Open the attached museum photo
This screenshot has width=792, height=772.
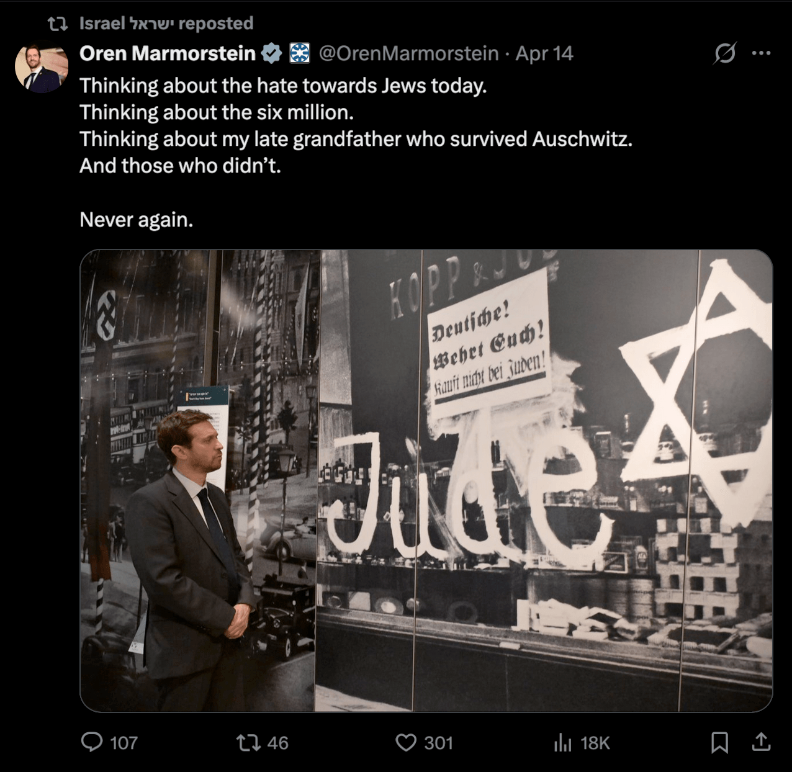point(426,480)
